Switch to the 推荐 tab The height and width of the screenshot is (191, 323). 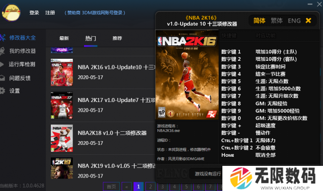[x=117, y=38]
